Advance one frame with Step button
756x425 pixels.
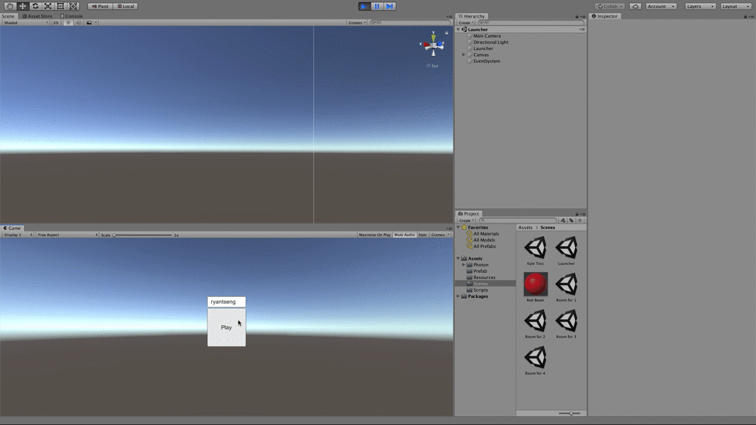coord(389,6)
